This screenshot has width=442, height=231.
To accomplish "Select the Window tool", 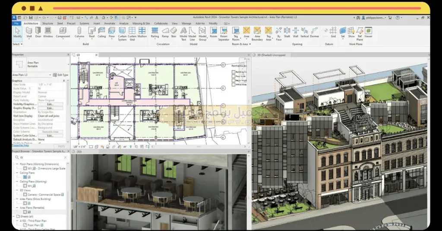I will [x=48, y=33].
